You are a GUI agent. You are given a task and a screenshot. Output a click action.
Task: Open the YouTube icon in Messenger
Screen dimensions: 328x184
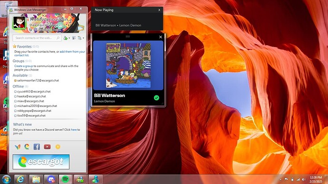click(x=47, y=147)
